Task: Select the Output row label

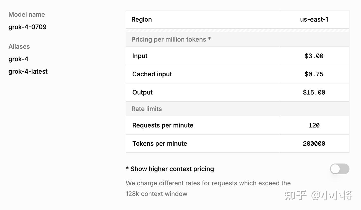Action: click(x=142, y=92)
